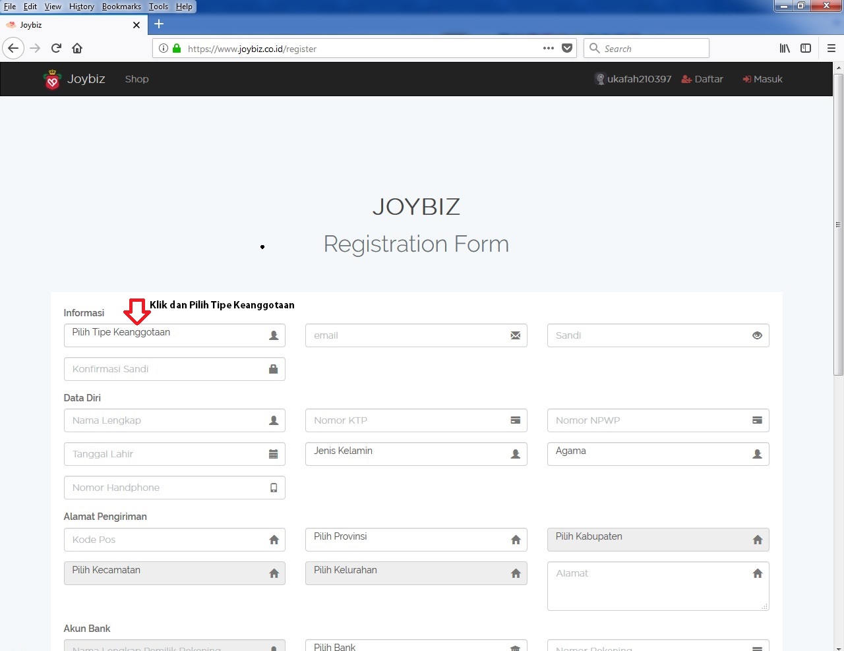
Task: Click into the Alamat textarea
Action: pos(658,586)
